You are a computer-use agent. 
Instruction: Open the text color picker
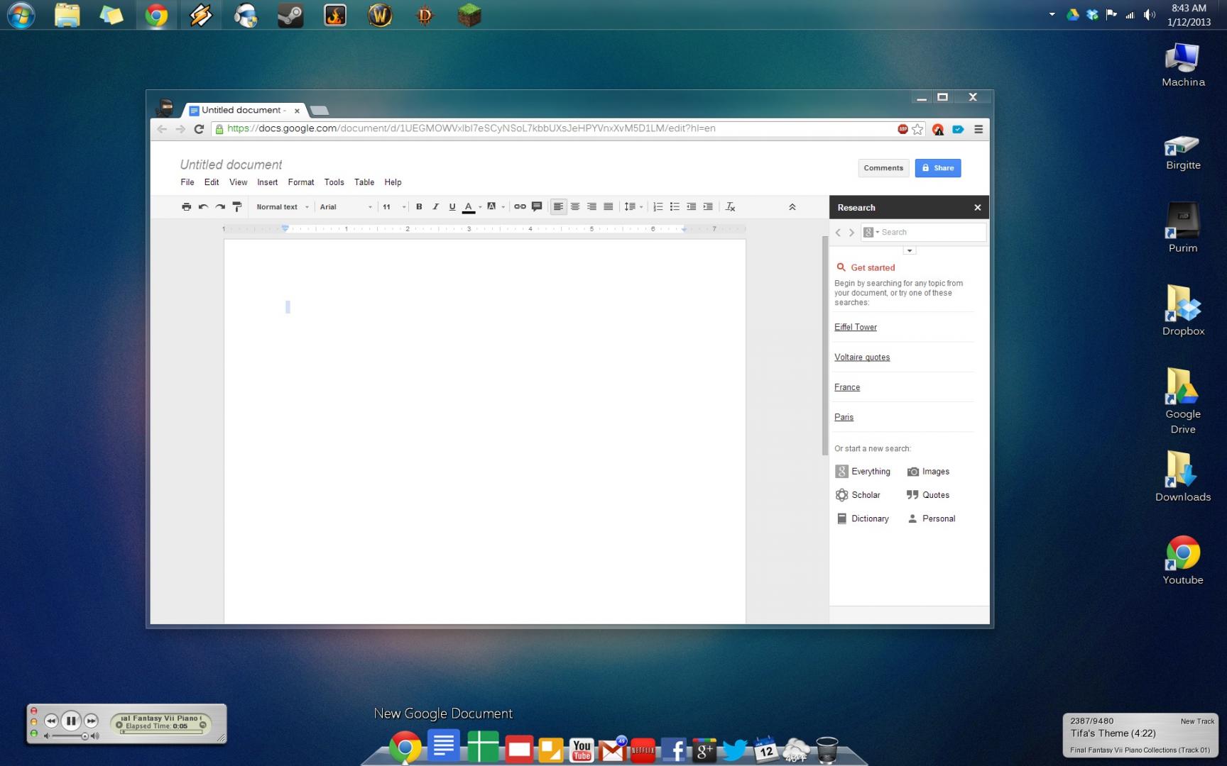point(469,207)
